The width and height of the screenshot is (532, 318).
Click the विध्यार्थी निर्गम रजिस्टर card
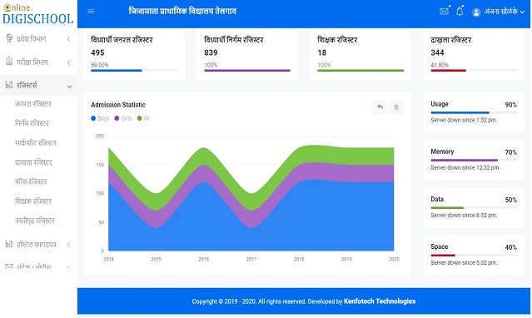[x=247, y=54]
